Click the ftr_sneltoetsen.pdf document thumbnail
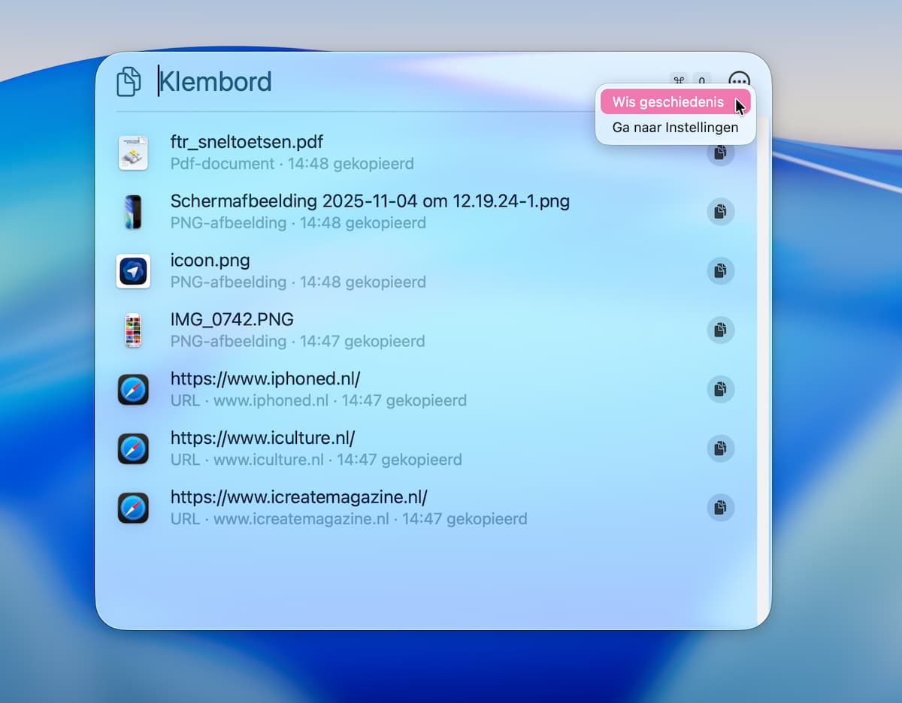 133,152
